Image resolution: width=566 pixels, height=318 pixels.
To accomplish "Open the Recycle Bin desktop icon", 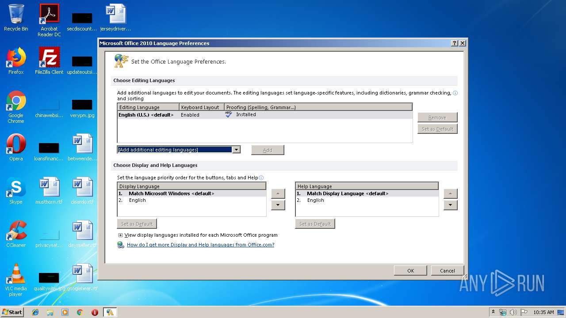I will 16,18.
